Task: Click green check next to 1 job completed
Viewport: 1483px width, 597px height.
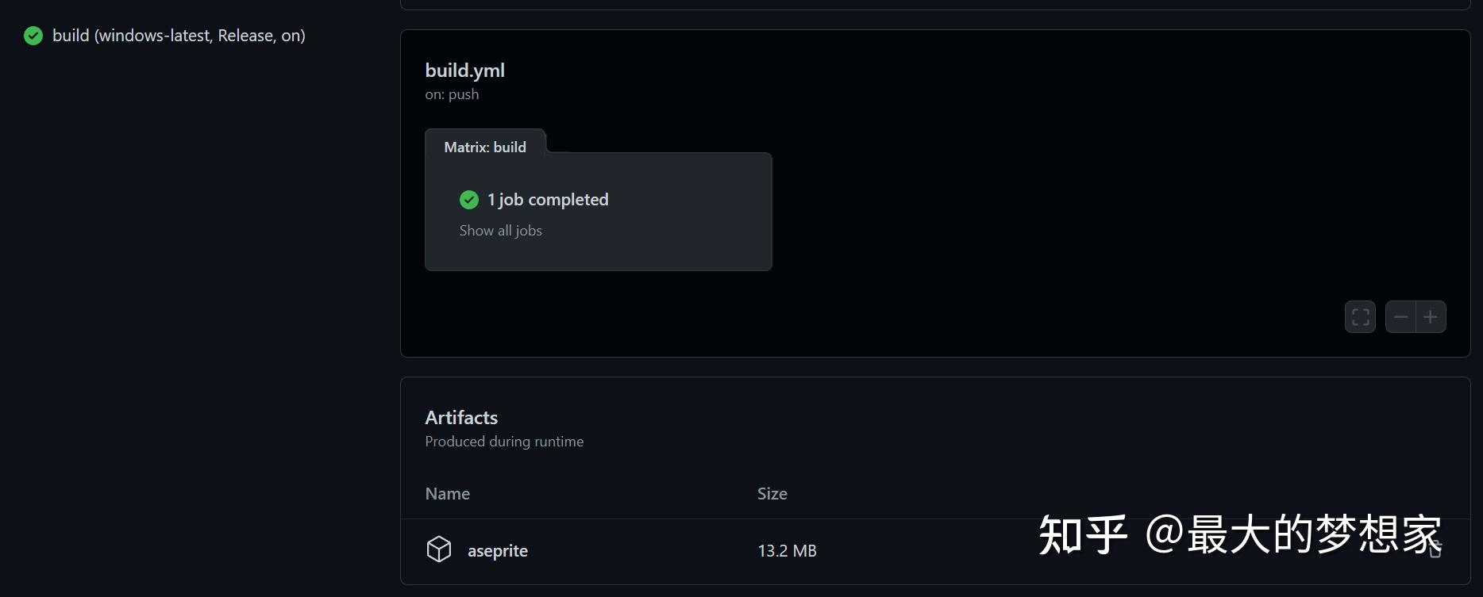Action: 469,200
